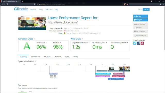Click the GTmetrix logo

tap(21, 9)
